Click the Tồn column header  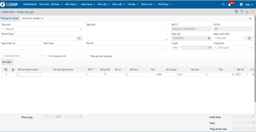click(x=153, y=70)
